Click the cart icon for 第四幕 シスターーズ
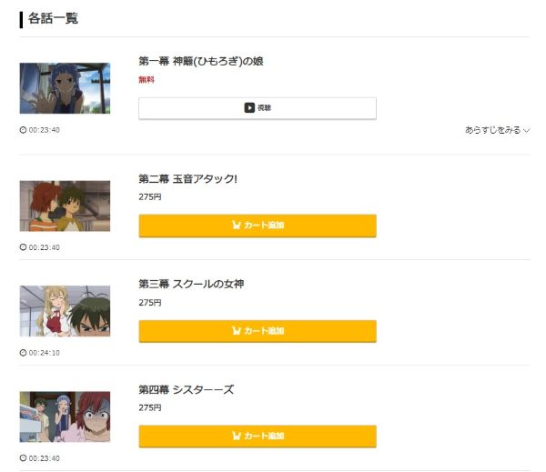Viewport: 546px width, 472px height. click(236, 437)
